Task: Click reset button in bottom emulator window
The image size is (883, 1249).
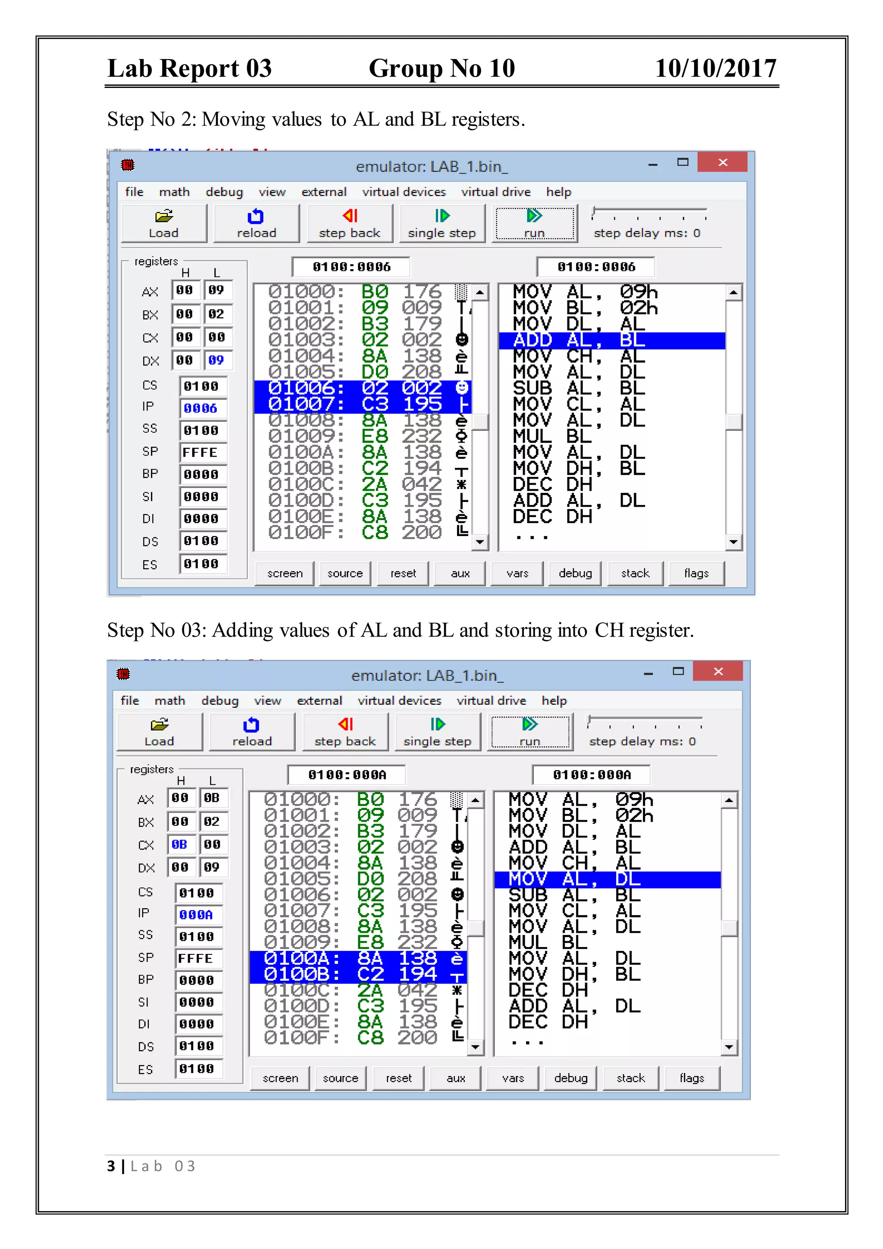Action: (398, 1078)
